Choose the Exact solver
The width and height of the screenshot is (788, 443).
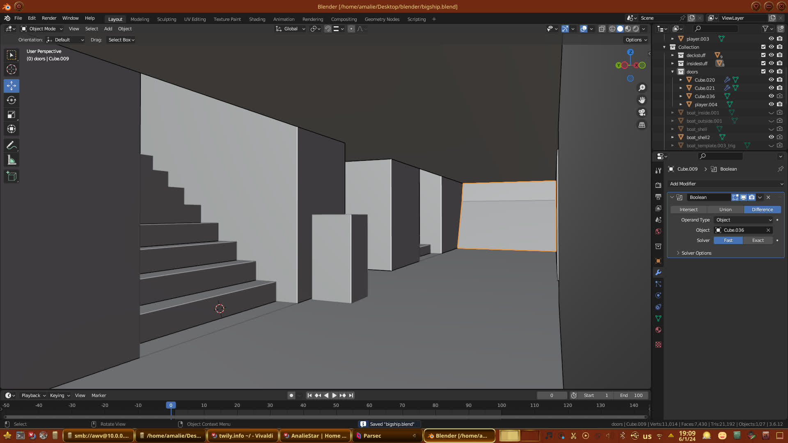[758, 240]
